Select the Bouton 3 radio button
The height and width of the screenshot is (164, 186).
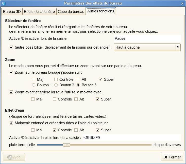78,85
